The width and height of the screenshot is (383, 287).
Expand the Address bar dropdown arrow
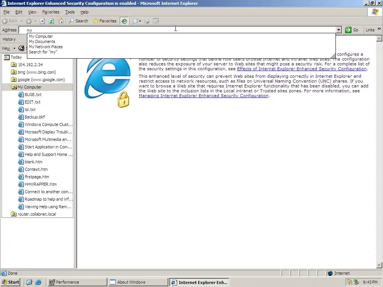point(338,30)
